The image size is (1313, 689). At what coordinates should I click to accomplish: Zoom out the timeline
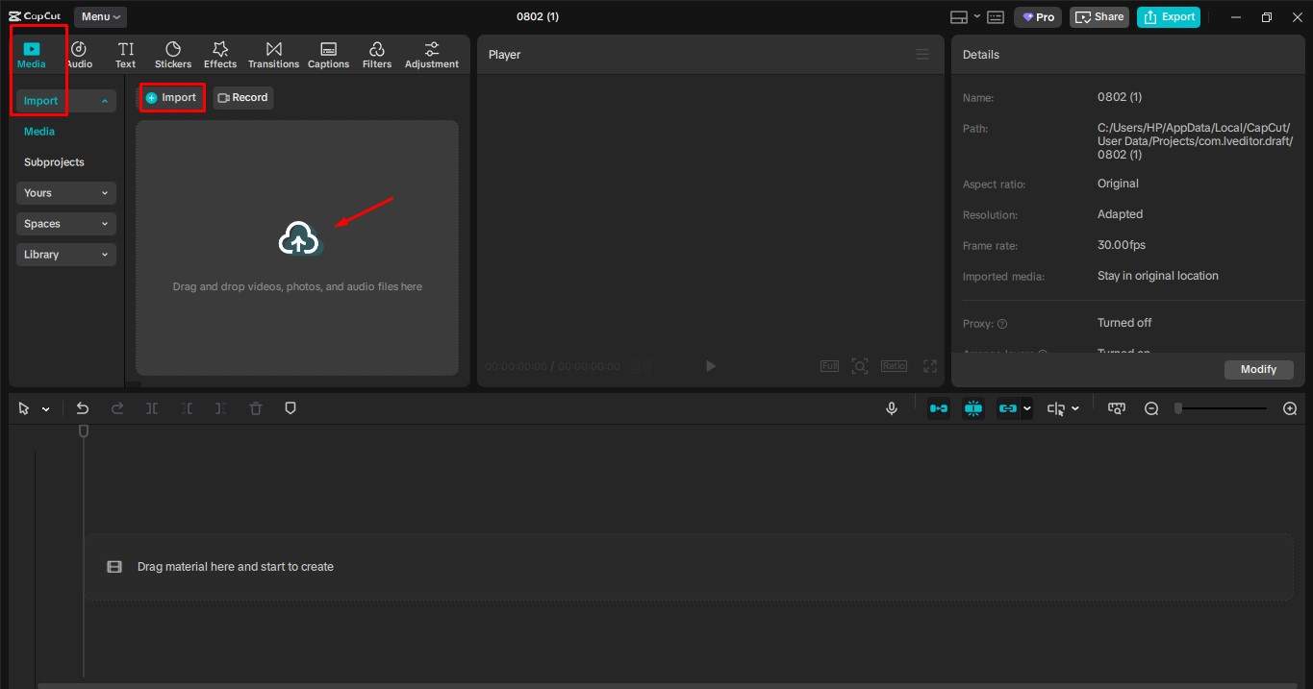(1151, 408)
